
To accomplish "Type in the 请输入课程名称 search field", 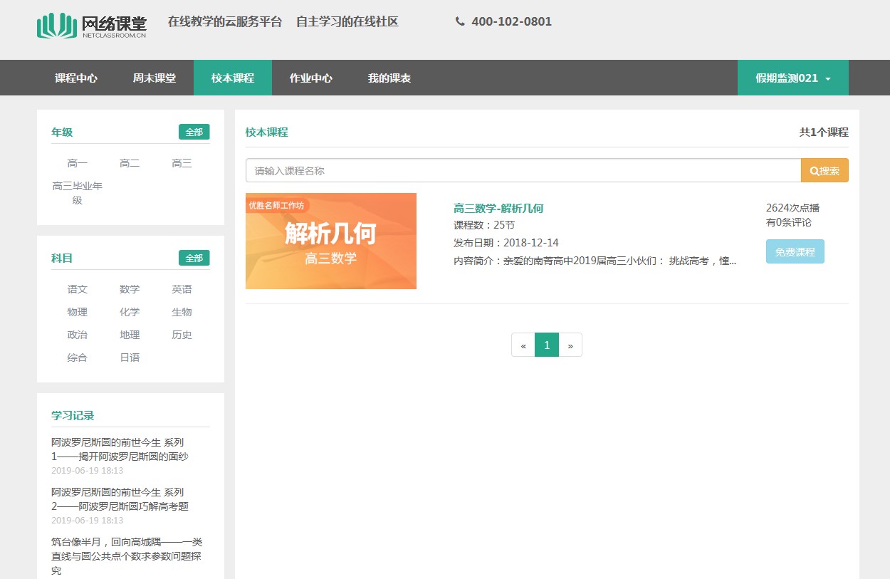I will point(523,171).
